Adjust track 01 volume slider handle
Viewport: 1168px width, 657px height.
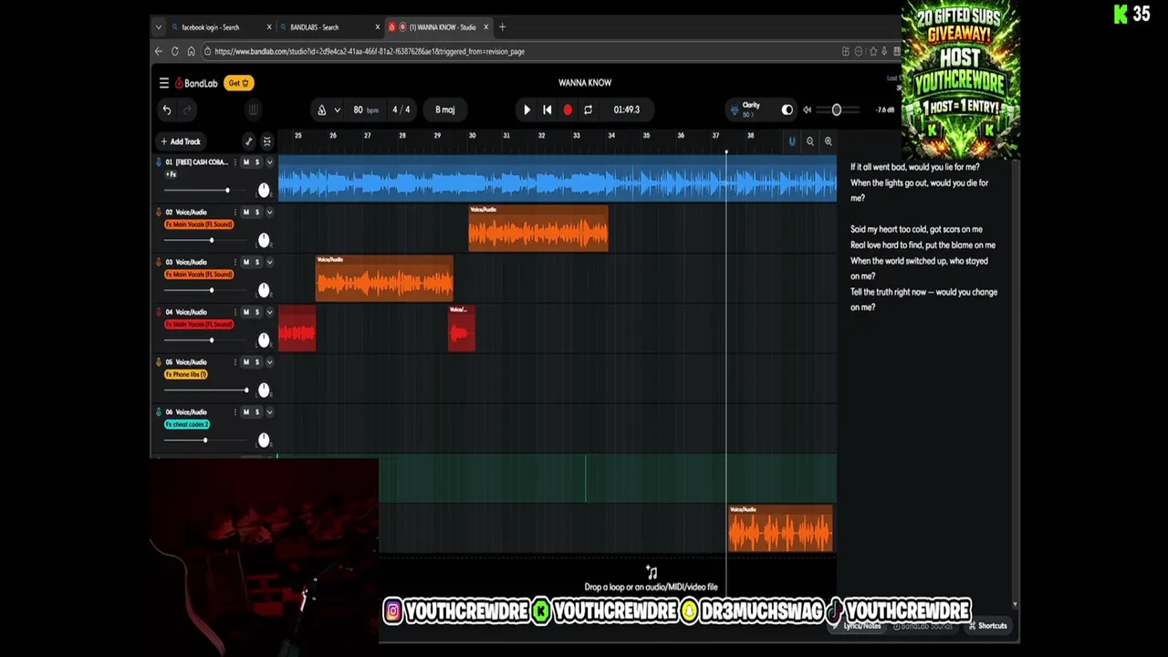227,190
